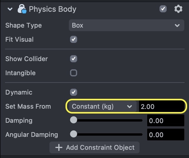Click the Damping slider handle
Viewport: 189px width, 158px height.
click(74, 120)
